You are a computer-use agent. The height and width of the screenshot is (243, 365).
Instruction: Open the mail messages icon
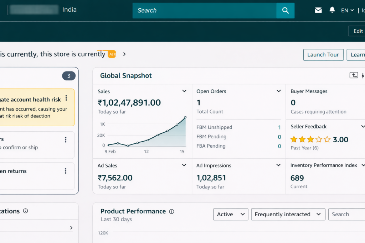pos(318,10)
